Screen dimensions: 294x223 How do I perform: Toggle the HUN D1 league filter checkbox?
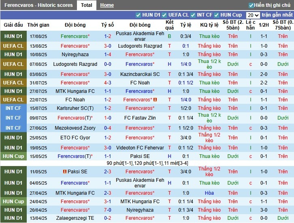(138, 15)
